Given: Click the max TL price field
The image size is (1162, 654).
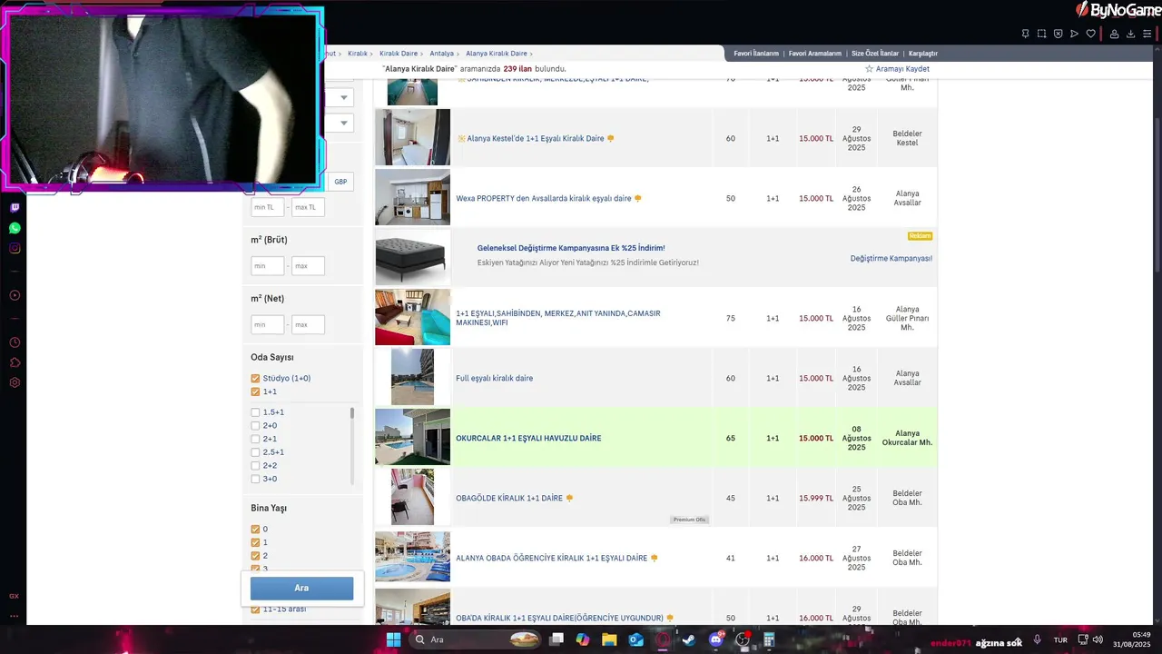Looking at the screenshot, I should pos(308,207).
